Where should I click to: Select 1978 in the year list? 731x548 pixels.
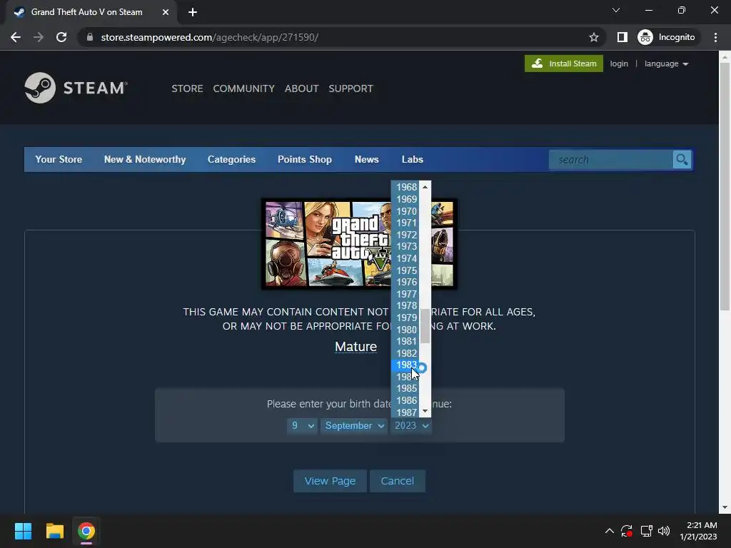(405, 305)
